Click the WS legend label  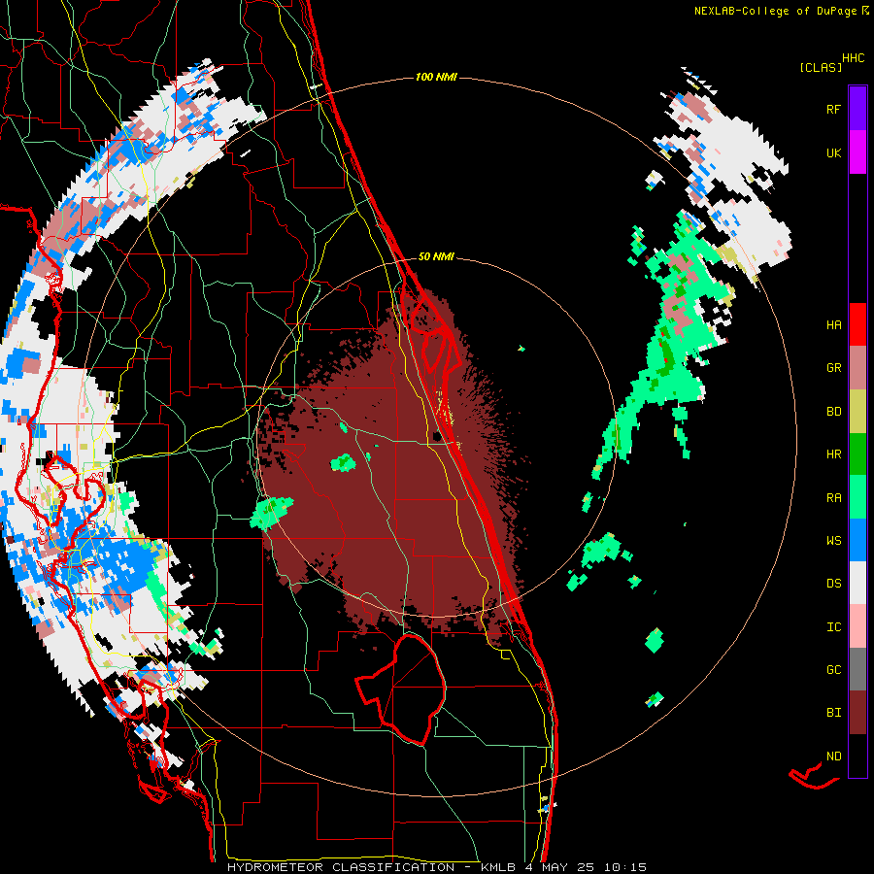pyautogui.click(x=833, y=540)
